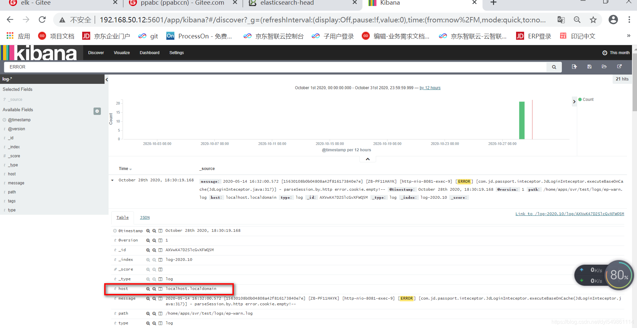The image size is (637, 328).
Task: Click the browser reload button
Action: tap(42, 20)
